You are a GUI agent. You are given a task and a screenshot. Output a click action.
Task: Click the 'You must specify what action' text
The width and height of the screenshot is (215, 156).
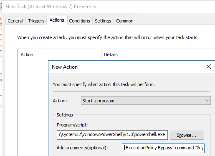[104, 84]
